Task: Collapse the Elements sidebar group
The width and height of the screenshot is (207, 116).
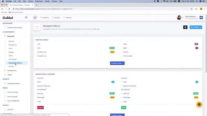Action: [x=15, y=36]
